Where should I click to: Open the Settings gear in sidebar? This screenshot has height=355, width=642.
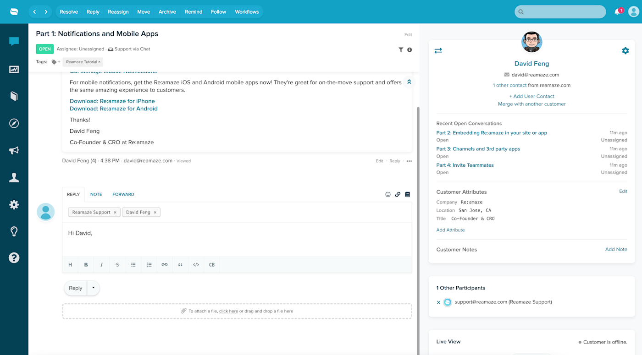tap(14, 205)
